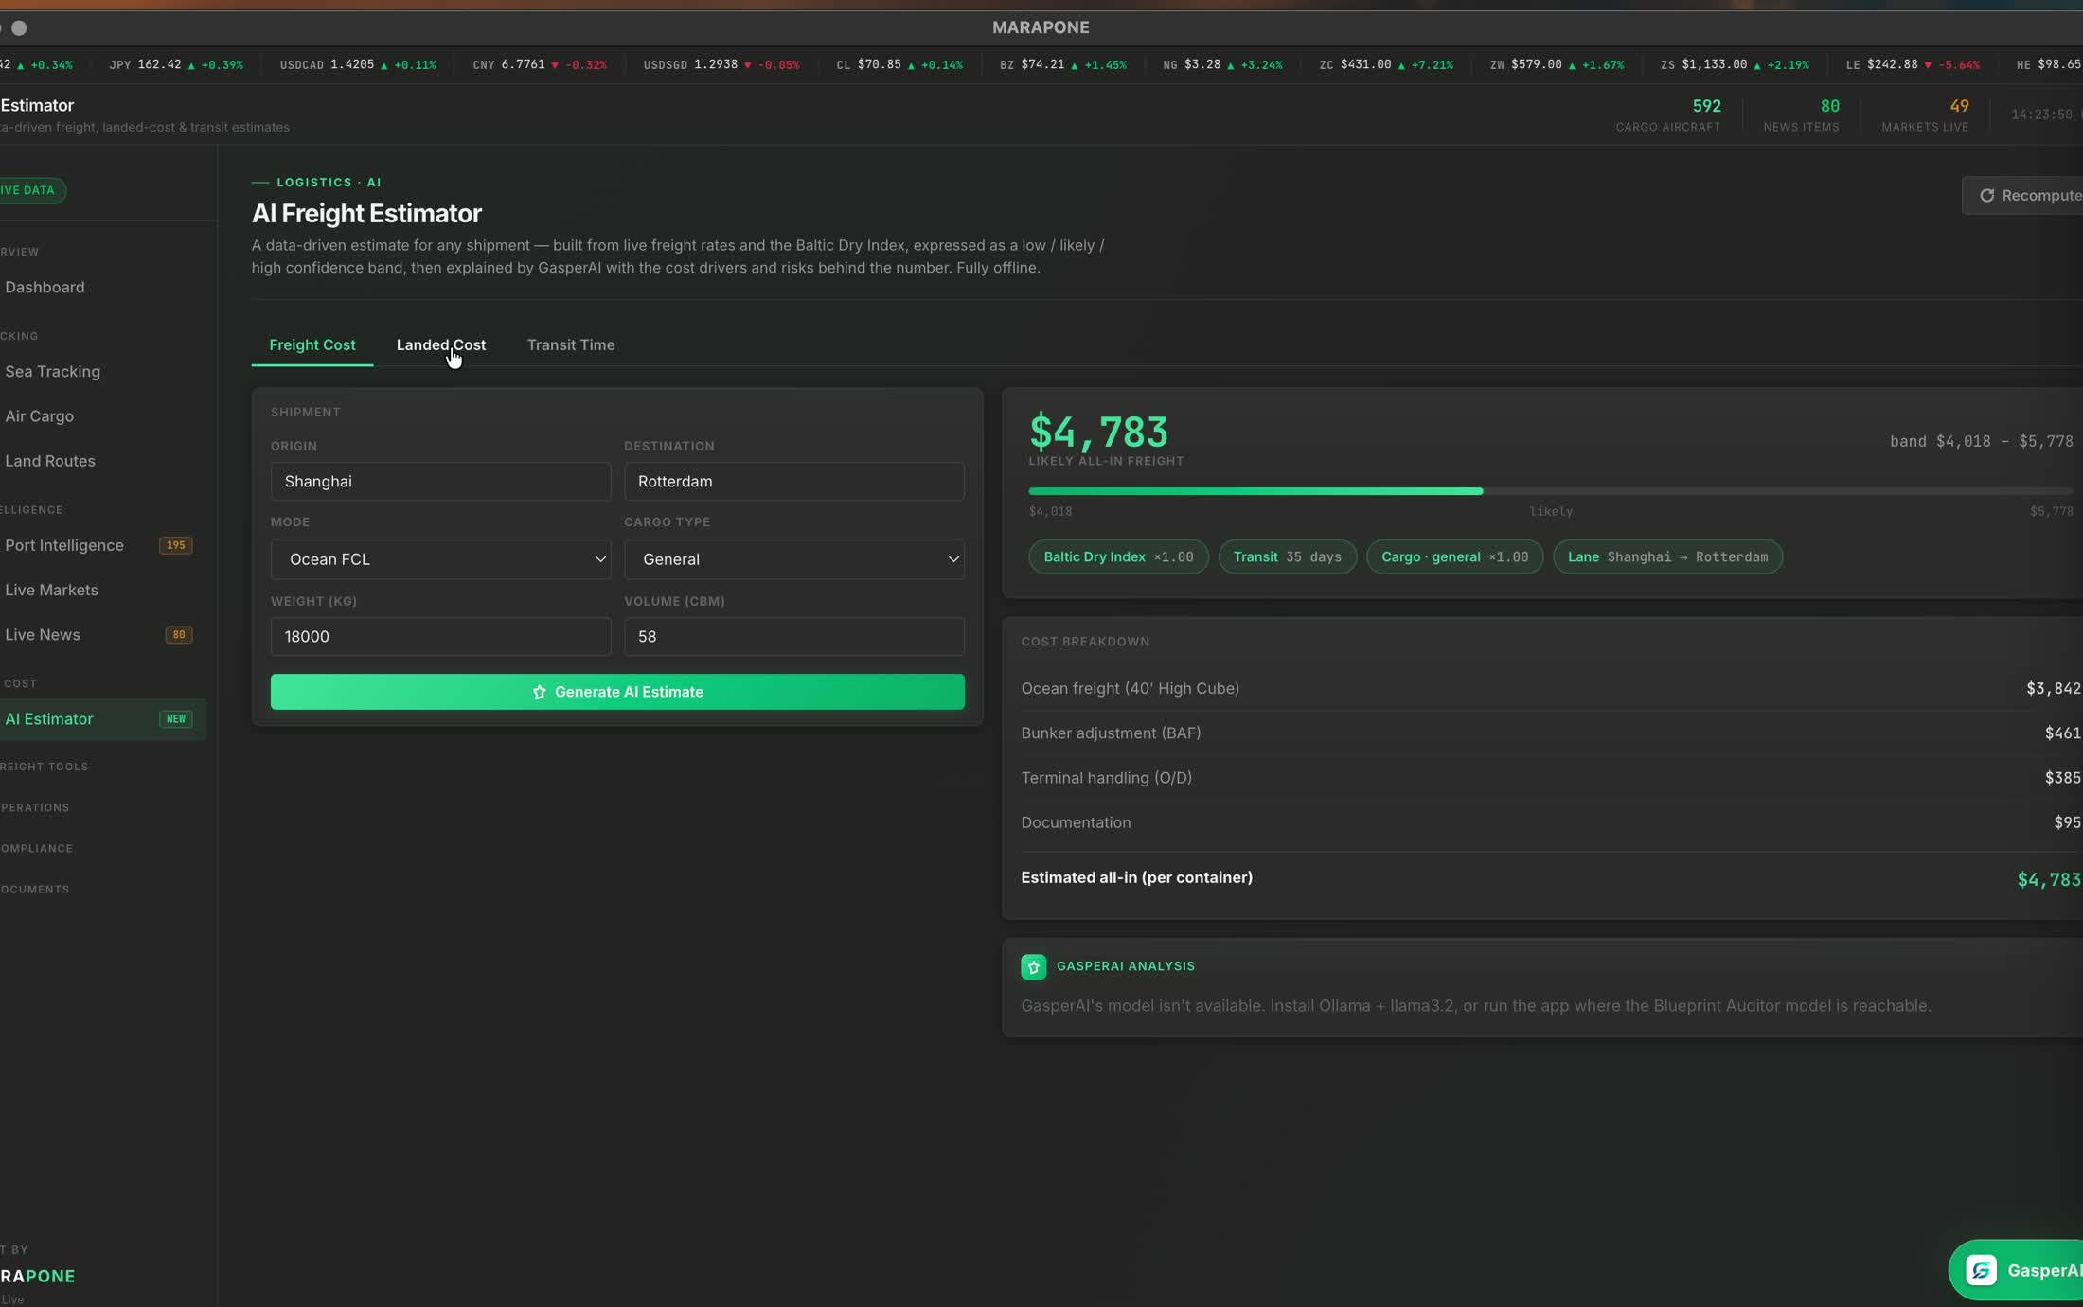The image size is (2083, 1307).
Task: Click the band $4,018 – $5,778 text
Action: [1982, 441]
